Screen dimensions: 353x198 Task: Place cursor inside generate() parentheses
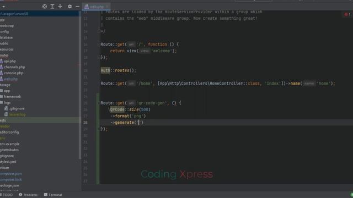(139, 123)
